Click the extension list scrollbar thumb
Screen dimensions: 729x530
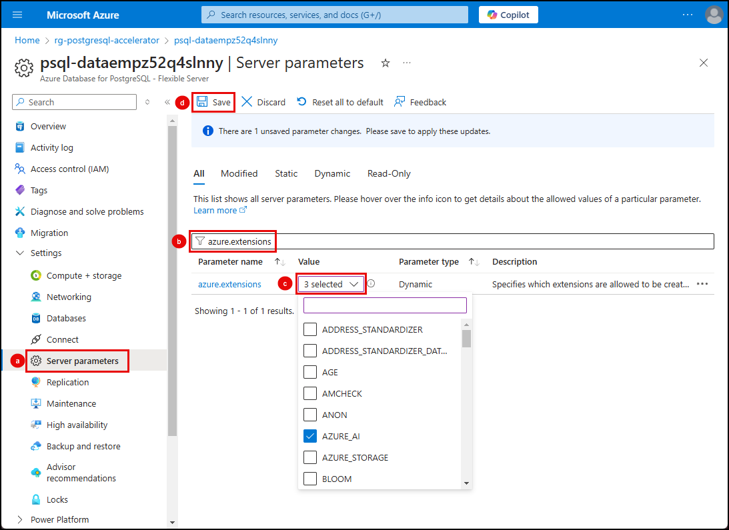coord(466,339)
